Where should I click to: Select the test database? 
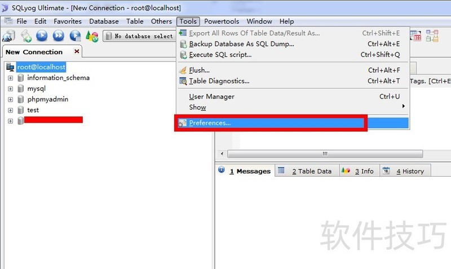coord(33,110)
